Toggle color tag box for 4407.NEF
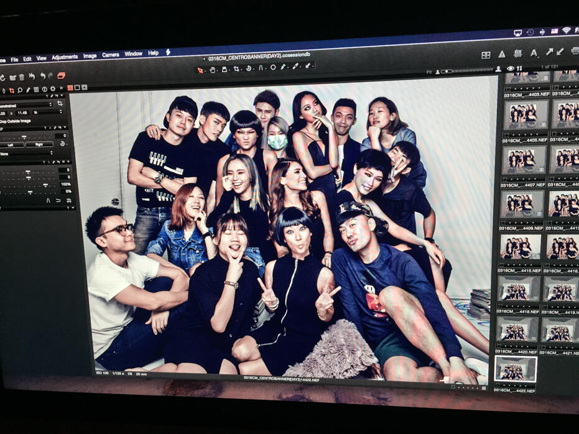 point(505,180)
